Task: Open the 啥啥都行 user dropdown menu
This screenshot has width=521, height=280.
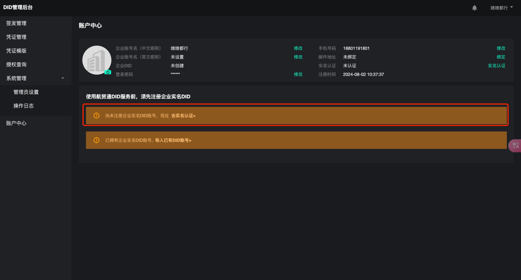Action: pyautogui.click(x=501, y=8)
